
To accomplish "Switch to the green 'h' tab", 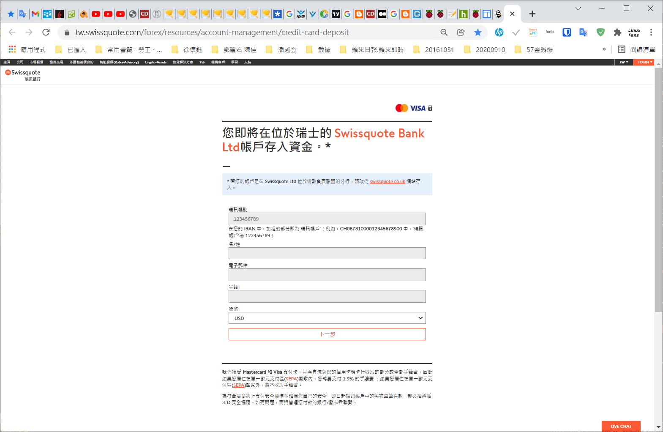I will tap(463, 14).
